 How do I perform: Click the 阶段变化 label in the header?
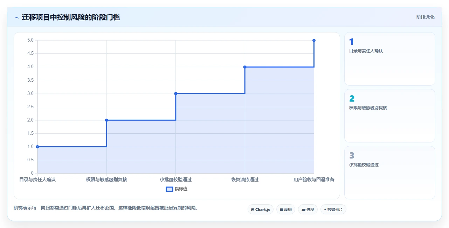click(426, 17)
